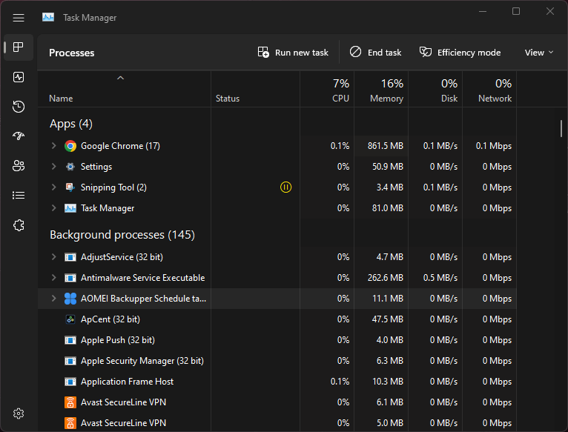Open the Processes page in sidebar
568x432 pixels.
[19, 47]
